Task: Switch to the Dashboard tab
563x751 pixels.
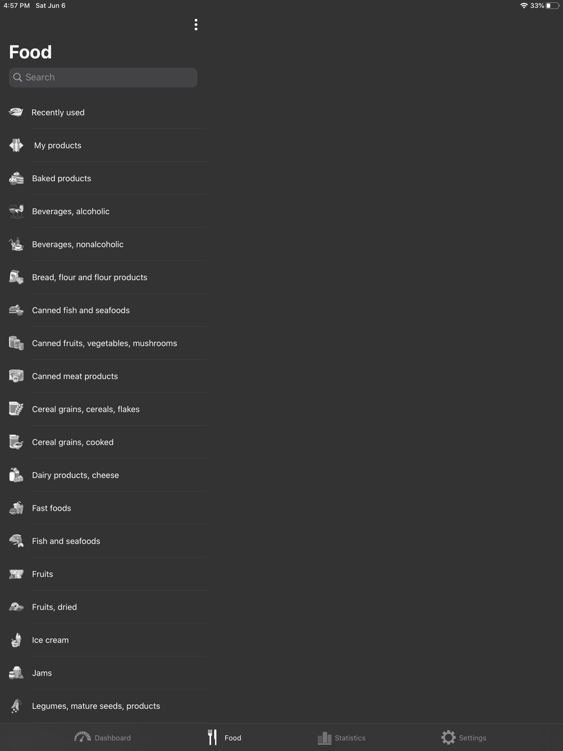Action: (x=102, y=737)
